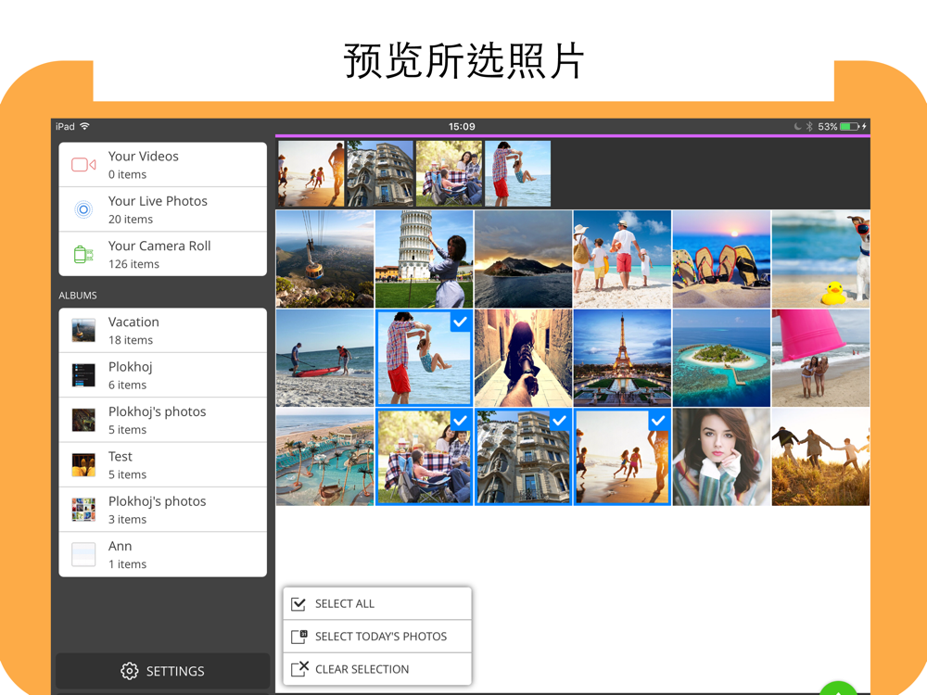Select the Leaning Tower of Pisa photo
The image size is (927, 695).
point(424,259)
